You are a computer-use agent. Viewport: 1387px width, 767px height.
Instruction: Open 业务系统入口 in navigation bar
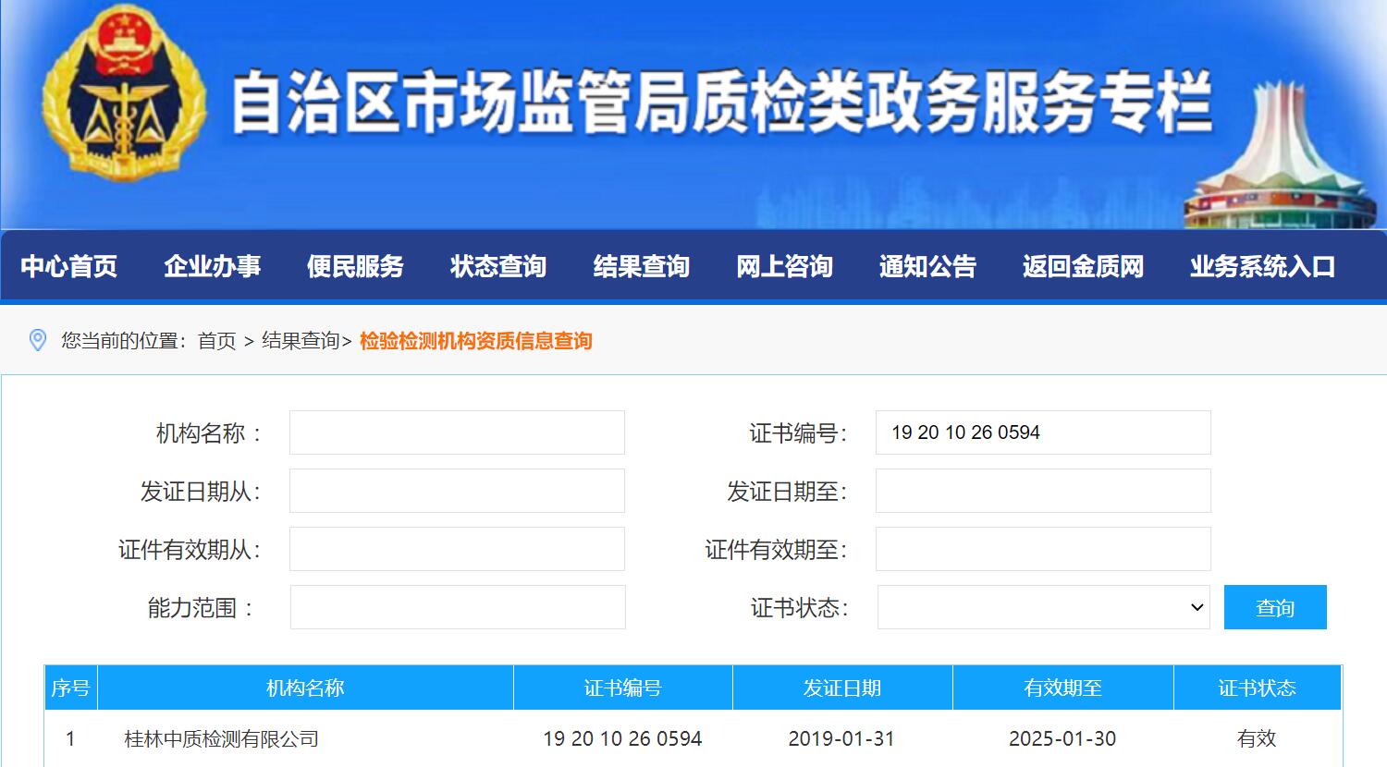coord(1262,266)
